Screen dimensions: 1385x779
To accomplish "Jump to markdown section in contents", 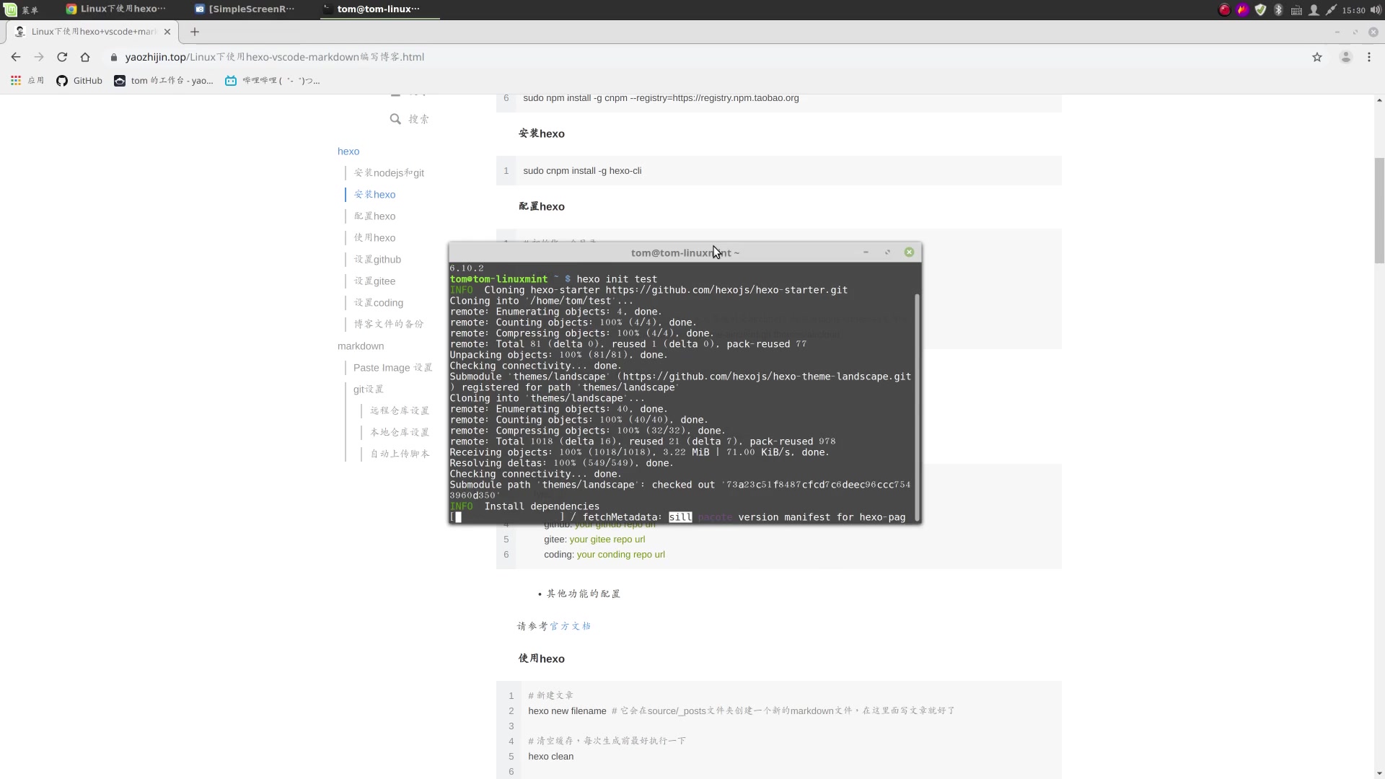I will pyautogui.click(x=361, y=346).
